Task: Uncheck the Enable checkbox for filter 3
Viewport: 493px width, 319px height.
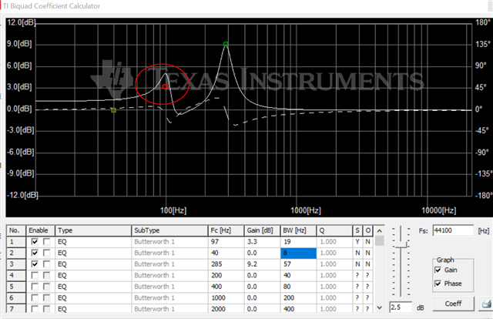Action: (35, 264)
